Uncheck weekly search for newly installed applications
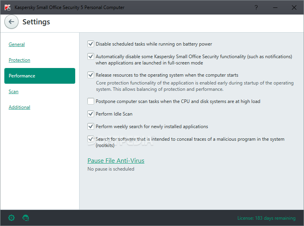Viewport: 304px width, 226px height. (91, 126)
